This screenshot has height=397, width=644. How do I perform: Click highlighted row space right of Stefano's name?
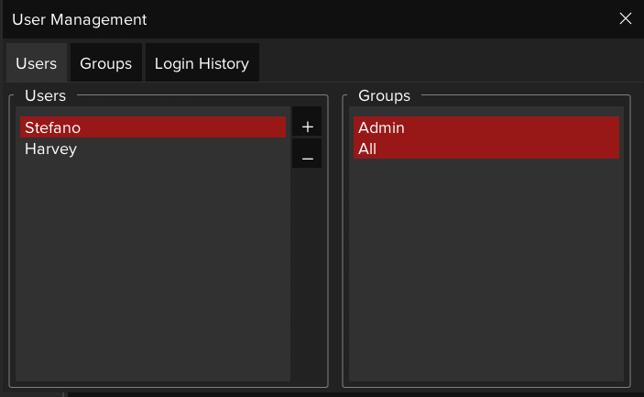183,127
